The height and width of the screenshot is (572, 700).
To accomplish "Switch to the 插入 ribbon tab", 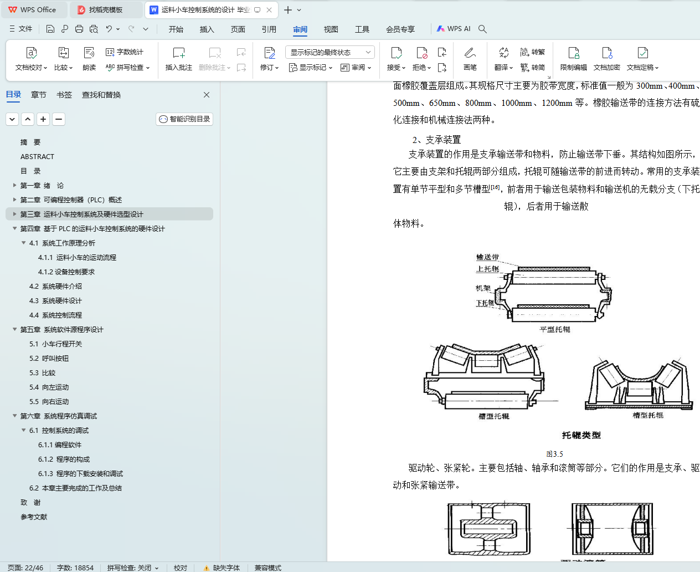I will [207, 29].
